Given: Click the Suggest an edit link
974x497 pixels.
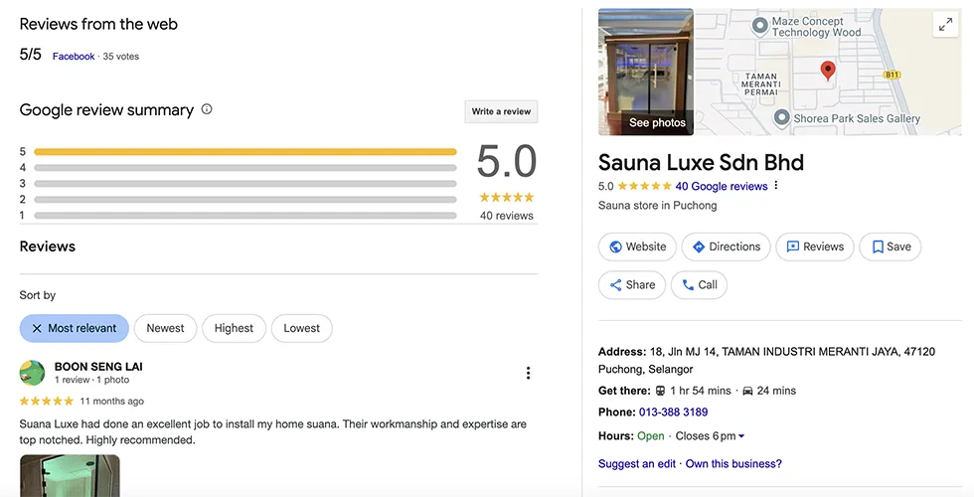Looking at the screenshot, I should [637, 464].
